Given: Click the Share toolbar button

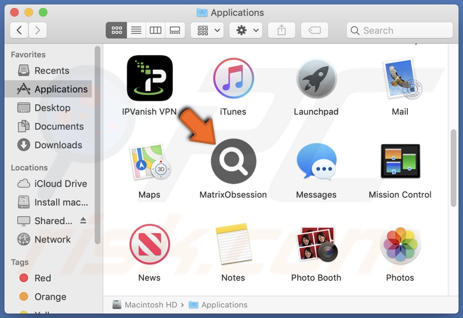Looking at the screenshot, I should point(281,30).
